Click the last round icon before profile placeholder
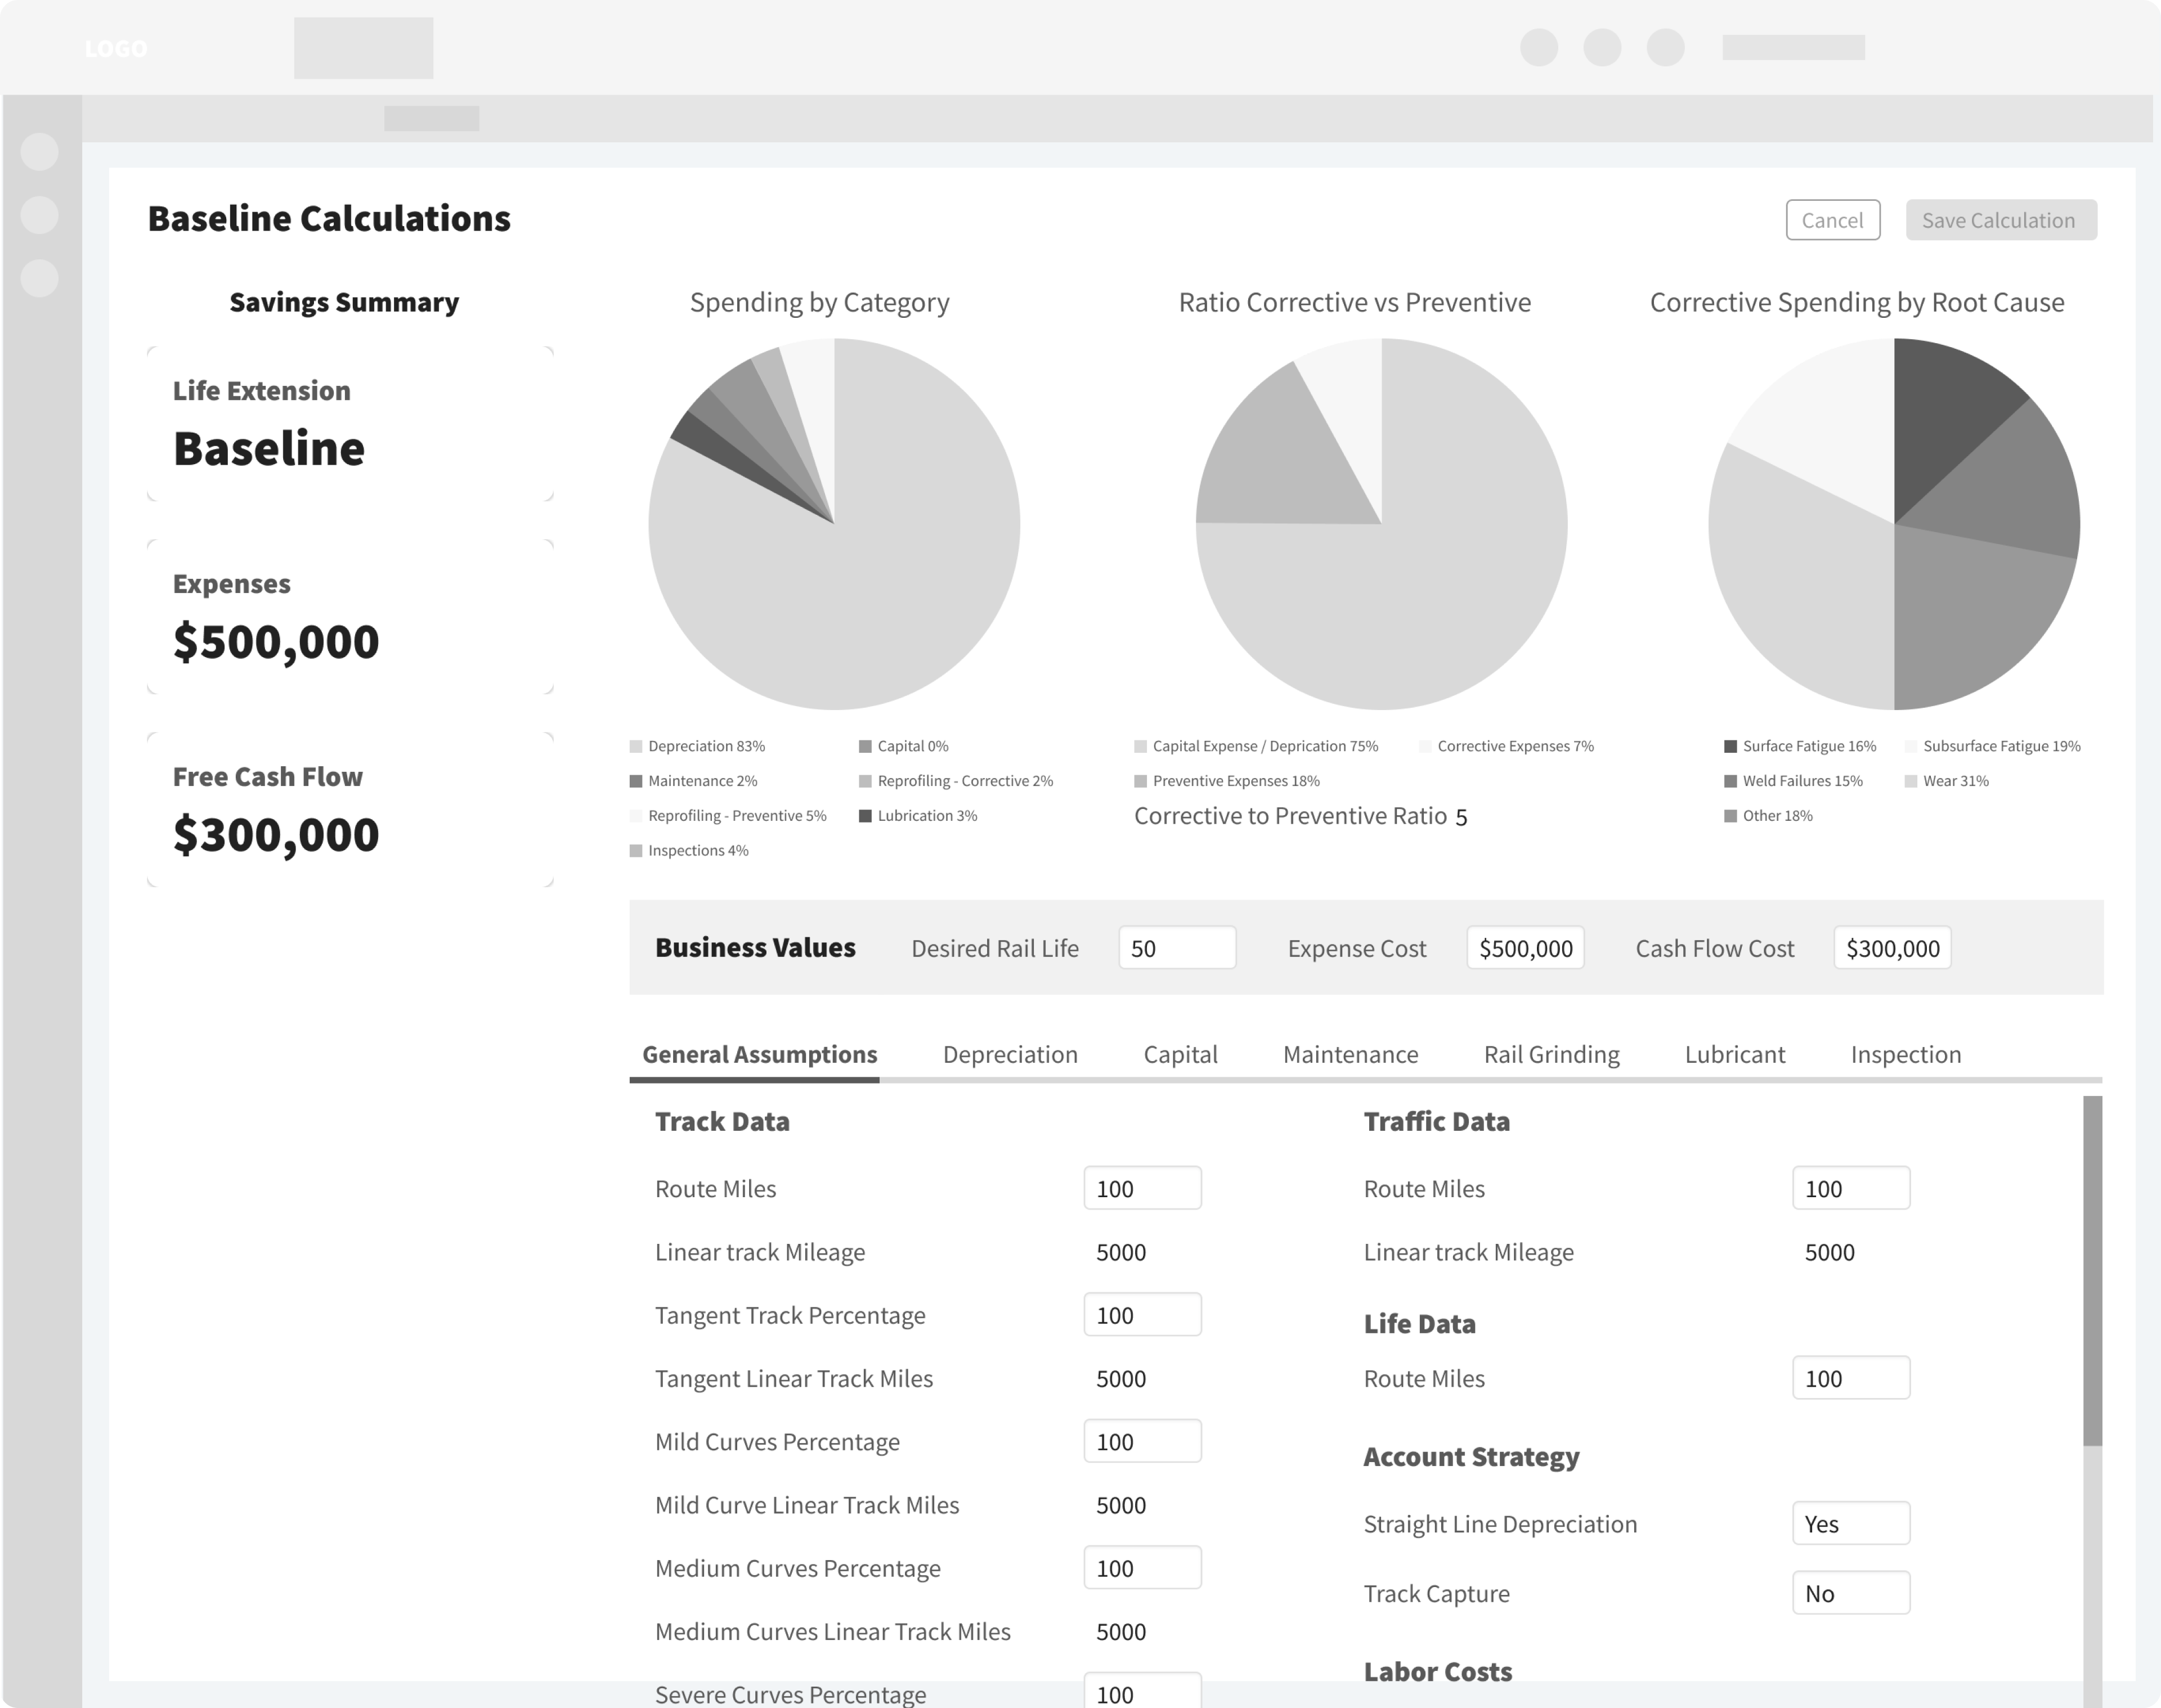Viewport: 2161px width, 1708px height. click(1666, 47)
